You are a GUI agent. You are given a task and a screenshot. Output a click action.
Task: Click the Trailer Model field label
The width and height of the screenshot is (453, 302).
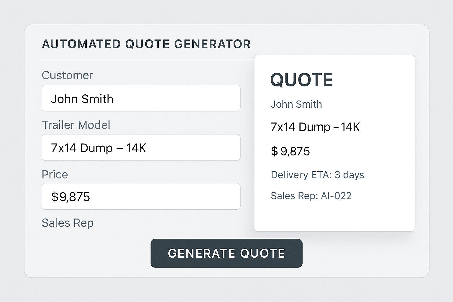tap(76, 125)
